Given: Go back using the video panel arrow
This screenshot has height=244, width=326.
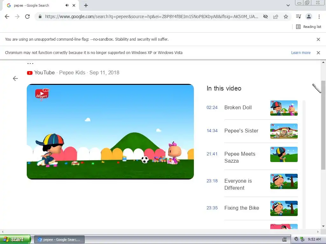Looking at the screenshot, I should pos(15,78).
